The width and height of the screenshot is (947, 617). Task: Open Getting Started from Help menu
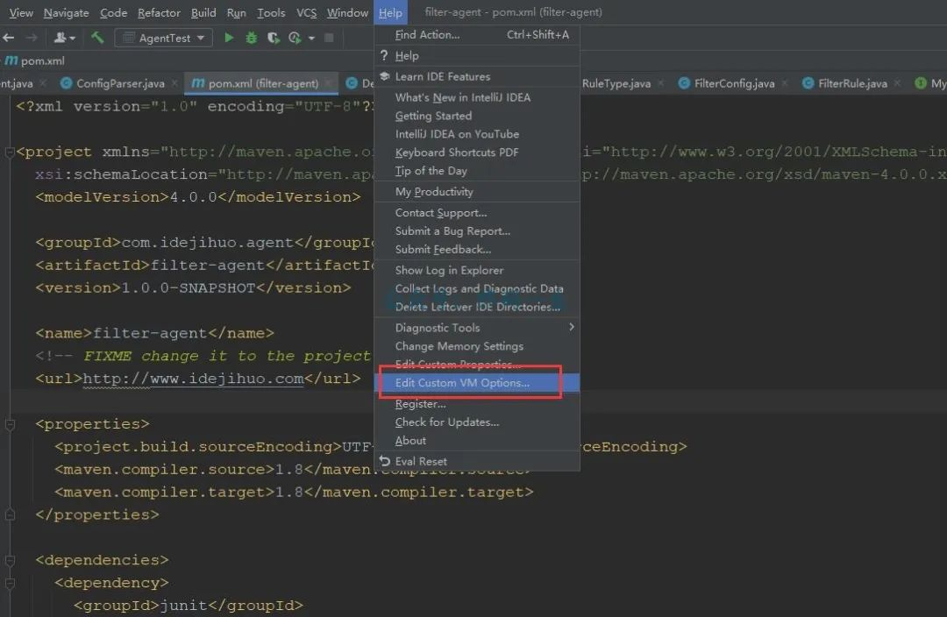point(477,116)
